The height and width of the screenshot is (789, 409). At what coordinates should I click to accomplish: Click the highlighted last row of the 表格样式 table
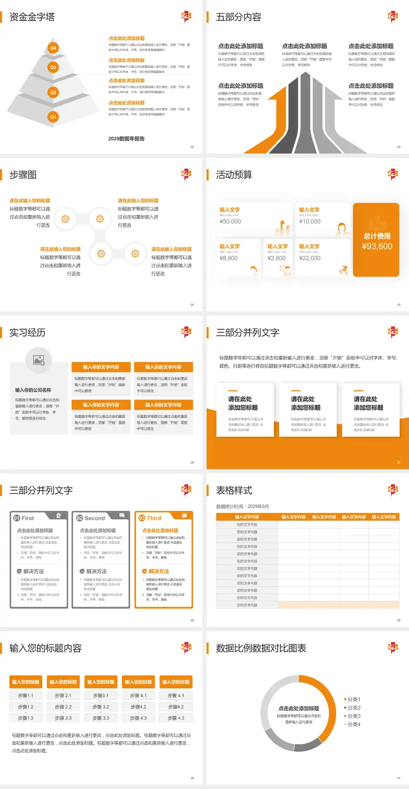pos(308,605)
